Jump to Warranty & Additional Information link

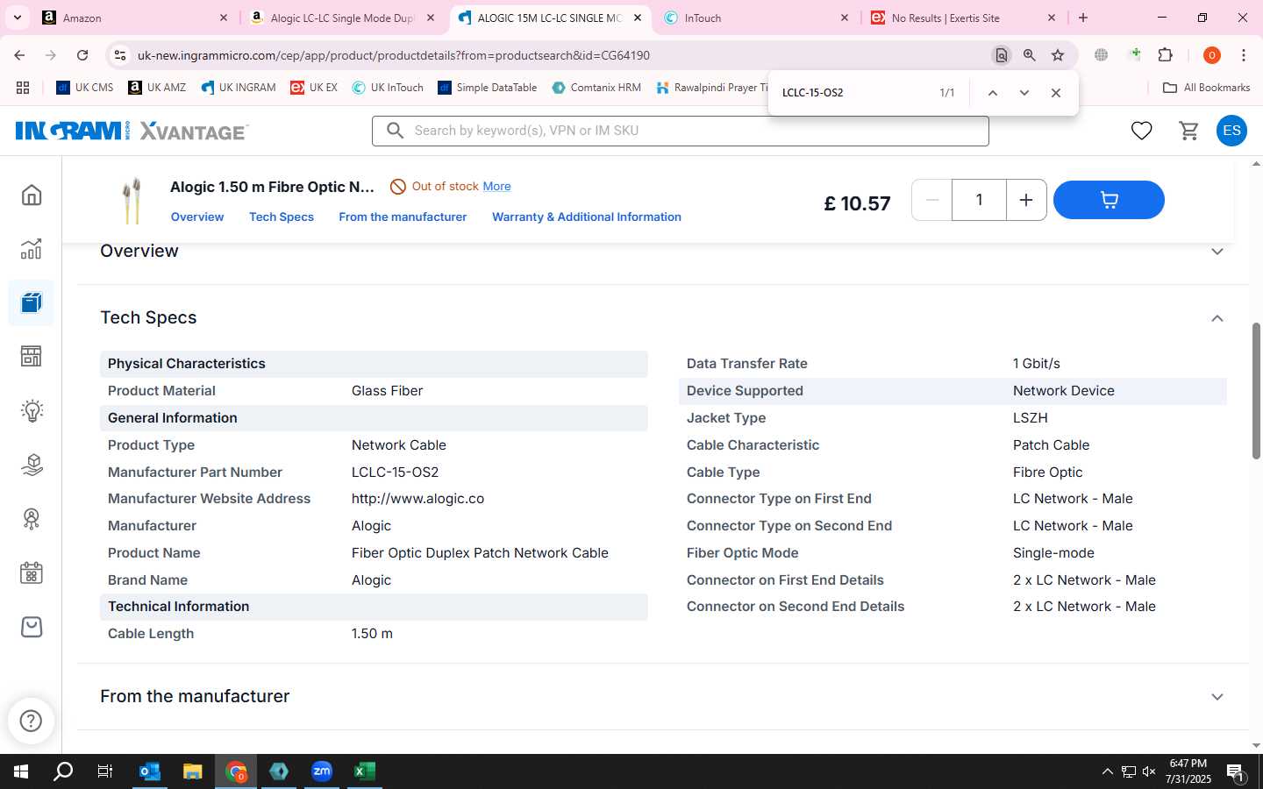[x=587, y=217]
